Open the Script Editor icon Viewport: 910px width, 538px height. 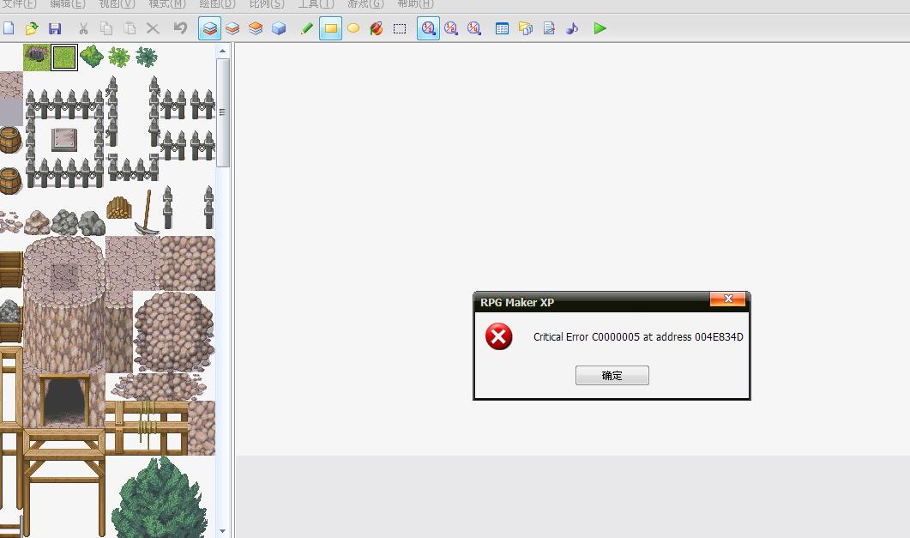(x=549, y=28)
